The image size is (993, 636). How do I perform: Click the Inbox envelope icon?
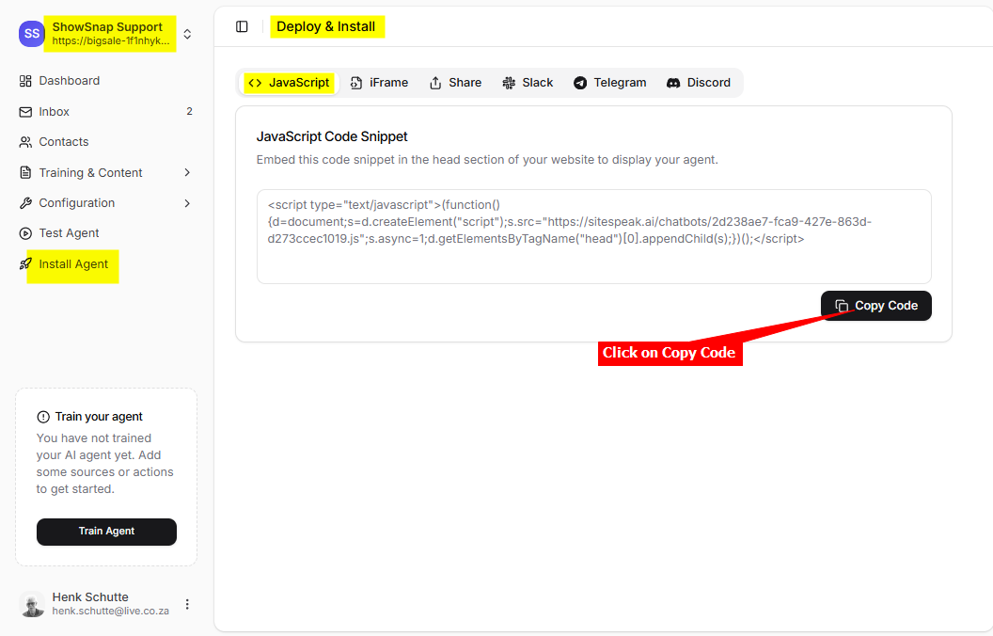click(25, 112)
